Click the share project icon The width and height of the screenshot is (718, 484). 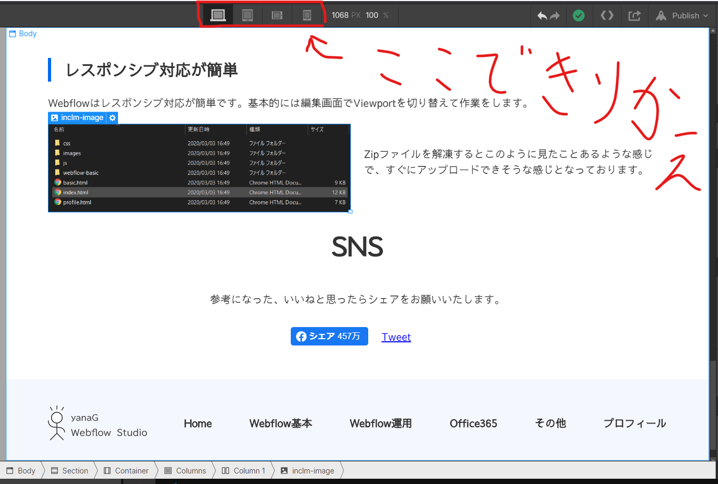634,16
